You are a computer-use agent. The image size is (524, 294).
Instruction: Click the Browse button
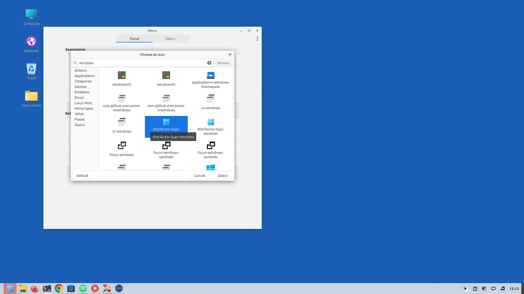[x=224, y=63]
